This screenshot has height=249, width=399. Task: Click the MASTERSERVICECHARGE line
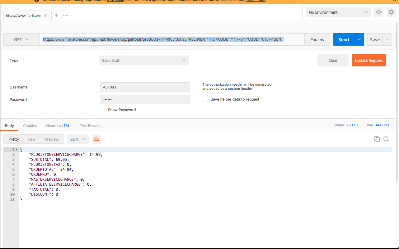57,179
